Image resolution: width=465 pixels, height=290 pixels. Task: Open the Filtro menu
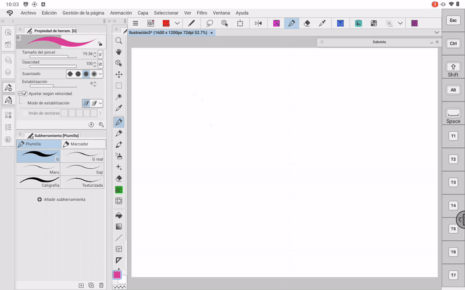[x=202, y=13]
